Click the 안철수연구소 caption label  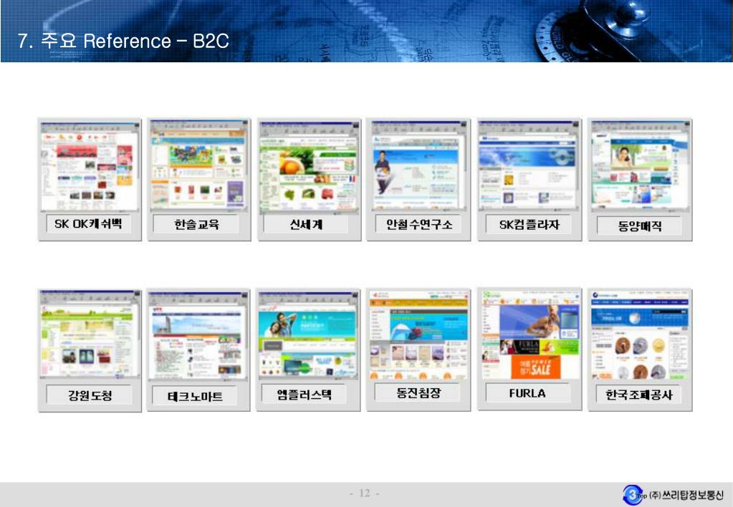[x=418, y=225]
